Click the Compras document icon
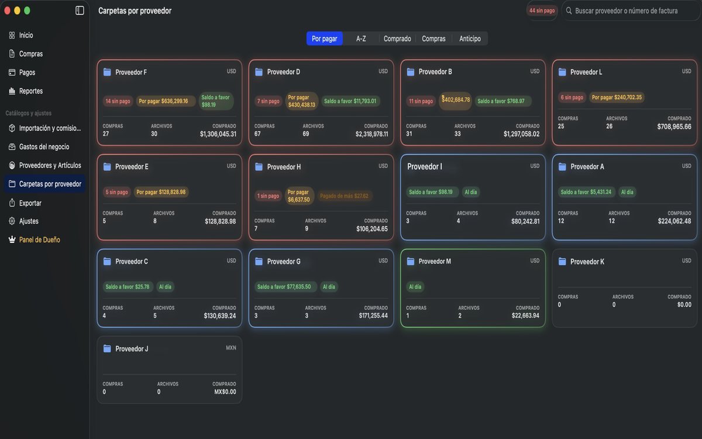Screen dimensions: 702x439 (12, 54)
